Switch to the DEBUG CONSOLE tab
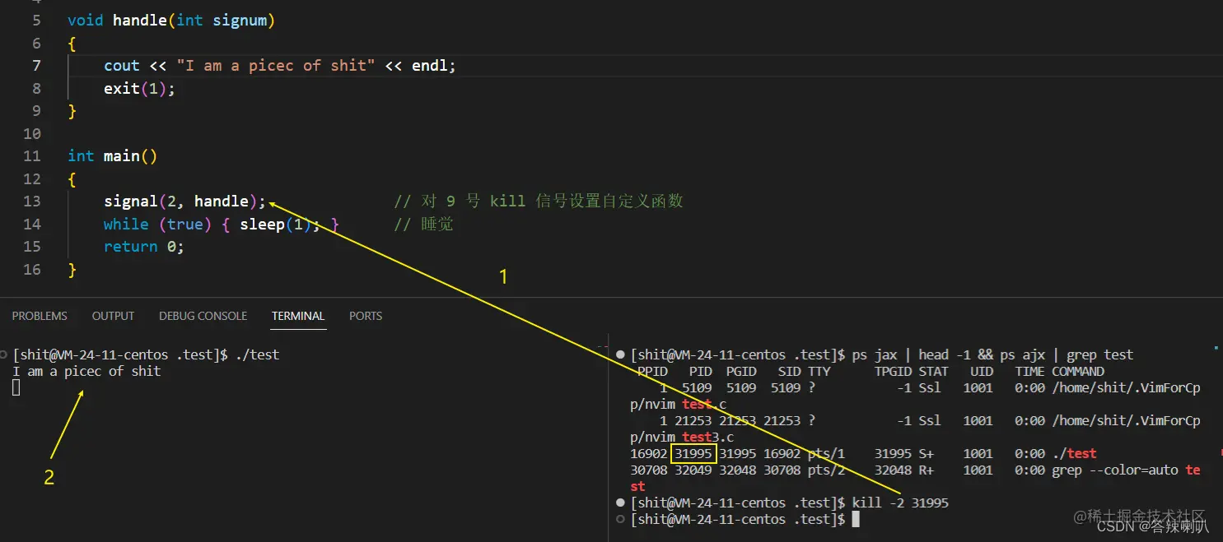 click(x=203, y=316)
